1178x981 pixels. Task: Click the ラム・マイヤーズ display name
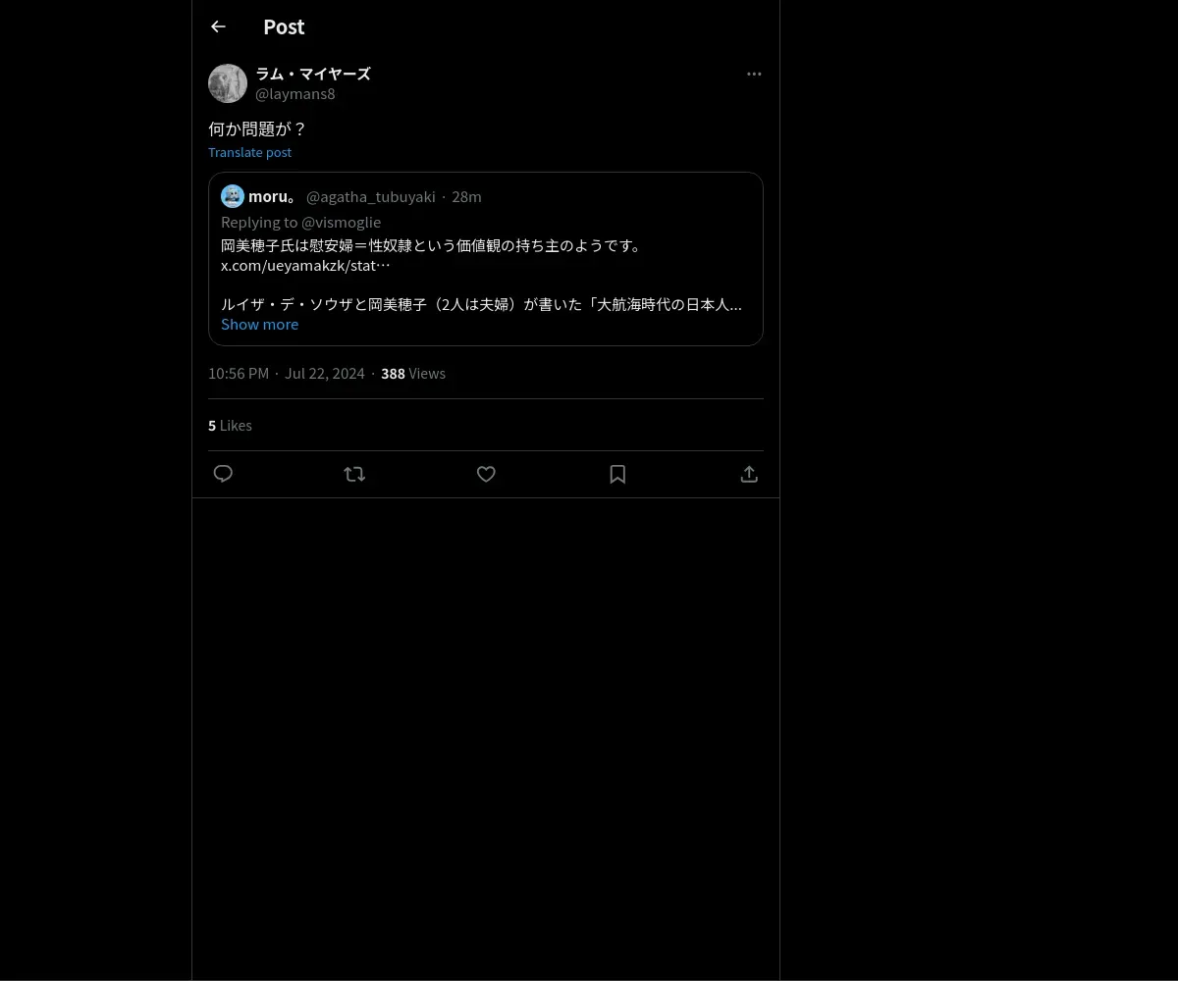[313, 74]
